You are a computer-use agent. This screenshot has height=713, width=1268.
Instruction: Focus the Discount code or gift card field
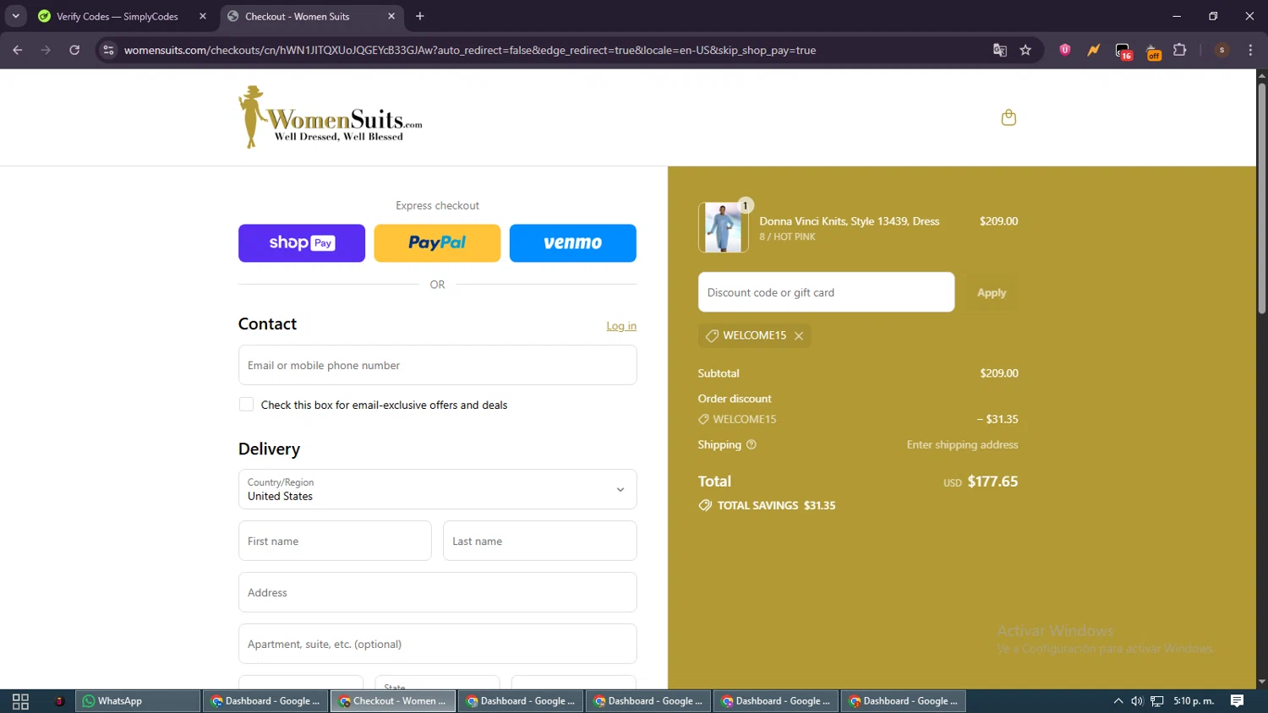[x=826, y=292]
